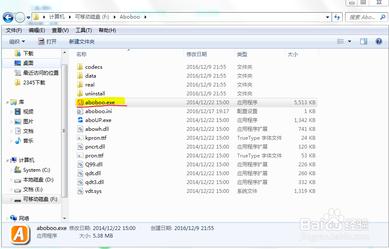Select the qdt.dll file name
The image size is (389, 249).
coord(93,173)
